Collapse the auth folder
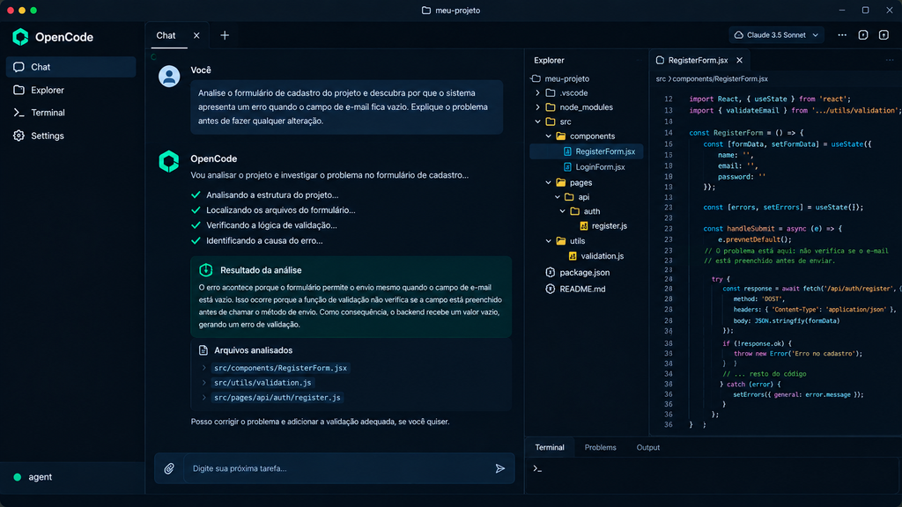Image resolution: width=902 pixels, height=507 pixels. (x=563, y=211)
